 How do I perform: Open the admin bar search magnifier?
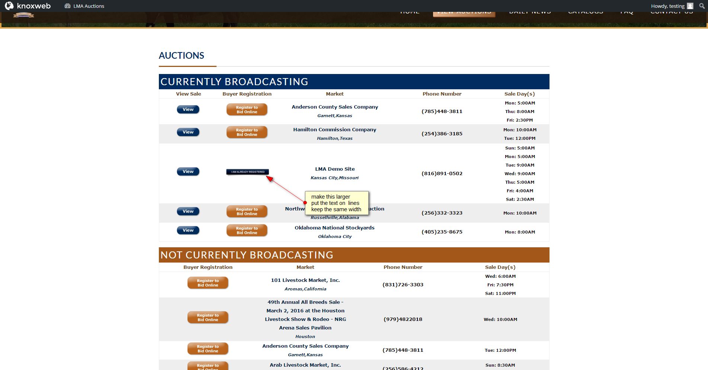702,6
